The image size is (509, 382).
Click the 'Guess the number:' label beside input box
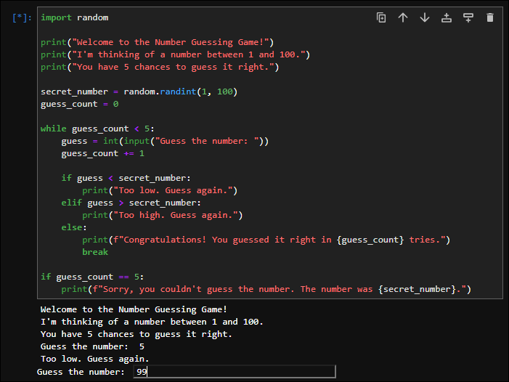coord(81,372)
